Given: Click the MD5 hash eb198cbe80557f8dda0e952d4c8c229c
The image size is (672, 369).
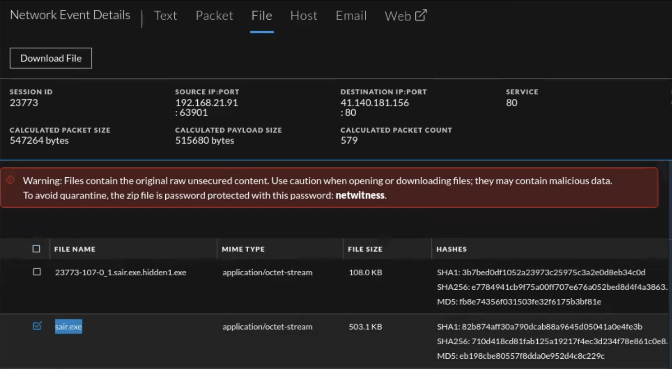Looking at the screenshot, I should pos(521,356).
